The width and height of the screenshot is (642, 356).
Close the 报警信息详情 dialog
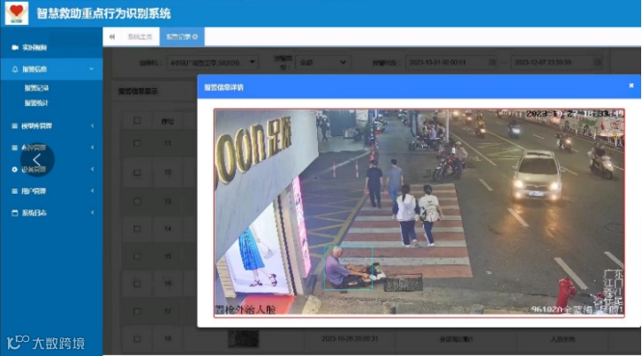(631, 86)
